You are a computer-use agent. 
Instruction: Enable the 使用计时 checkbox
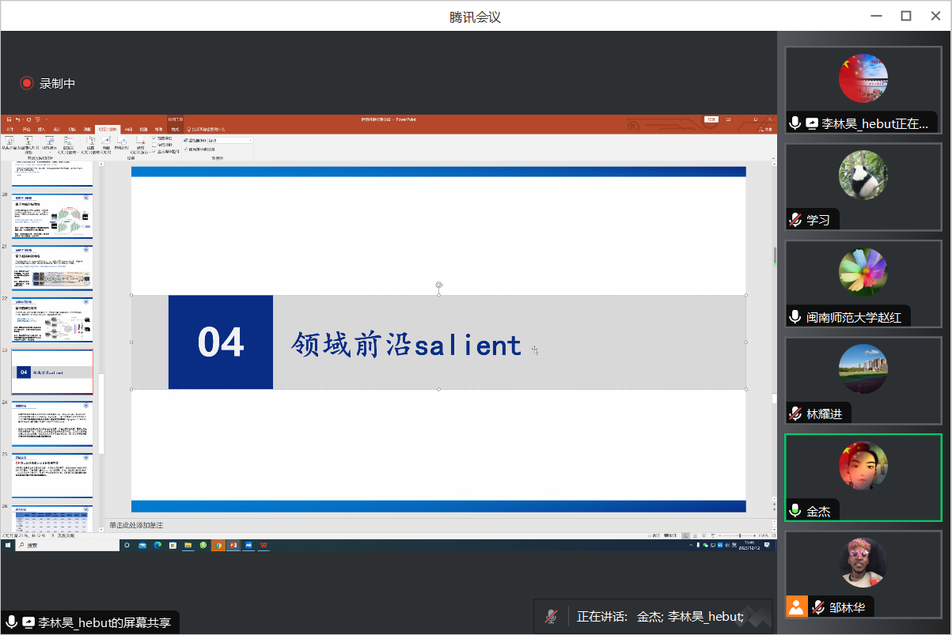(154, 145)
